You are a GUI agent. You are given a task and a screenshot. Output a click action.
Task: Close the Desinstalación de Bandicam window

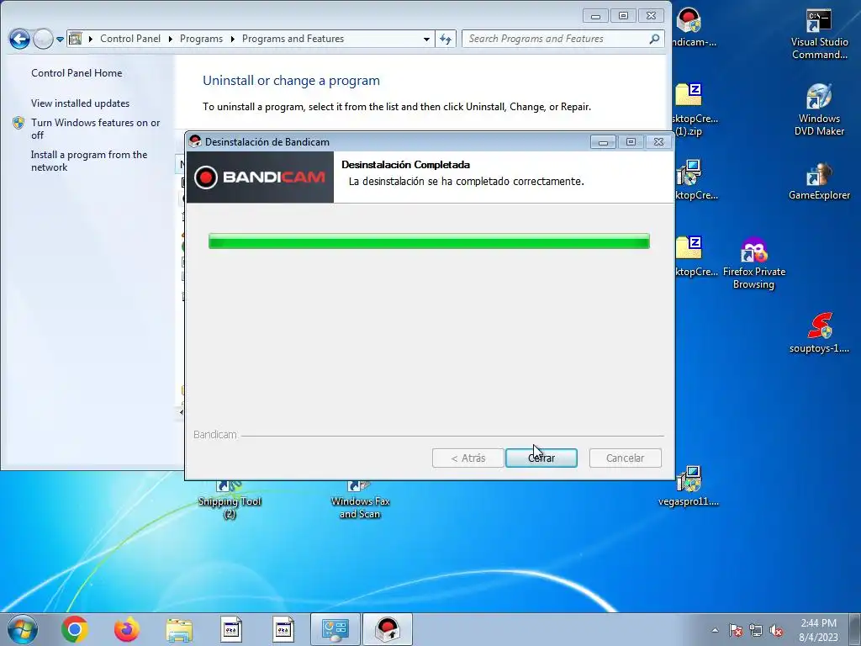click(658, 142)
